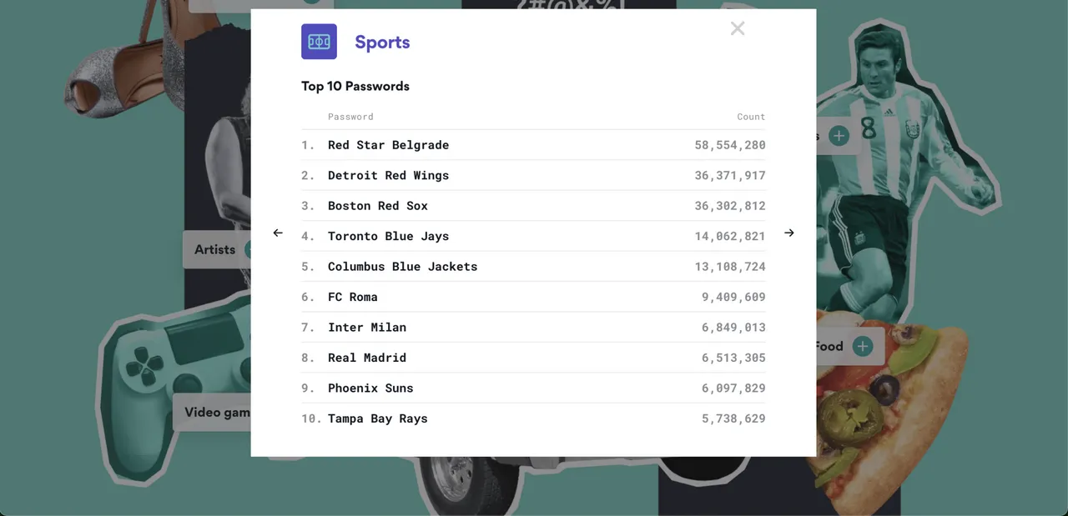Select the Tampa Bay Rays entry
Viewport: 1068px width, 516px height.
(x=533, y=418)
